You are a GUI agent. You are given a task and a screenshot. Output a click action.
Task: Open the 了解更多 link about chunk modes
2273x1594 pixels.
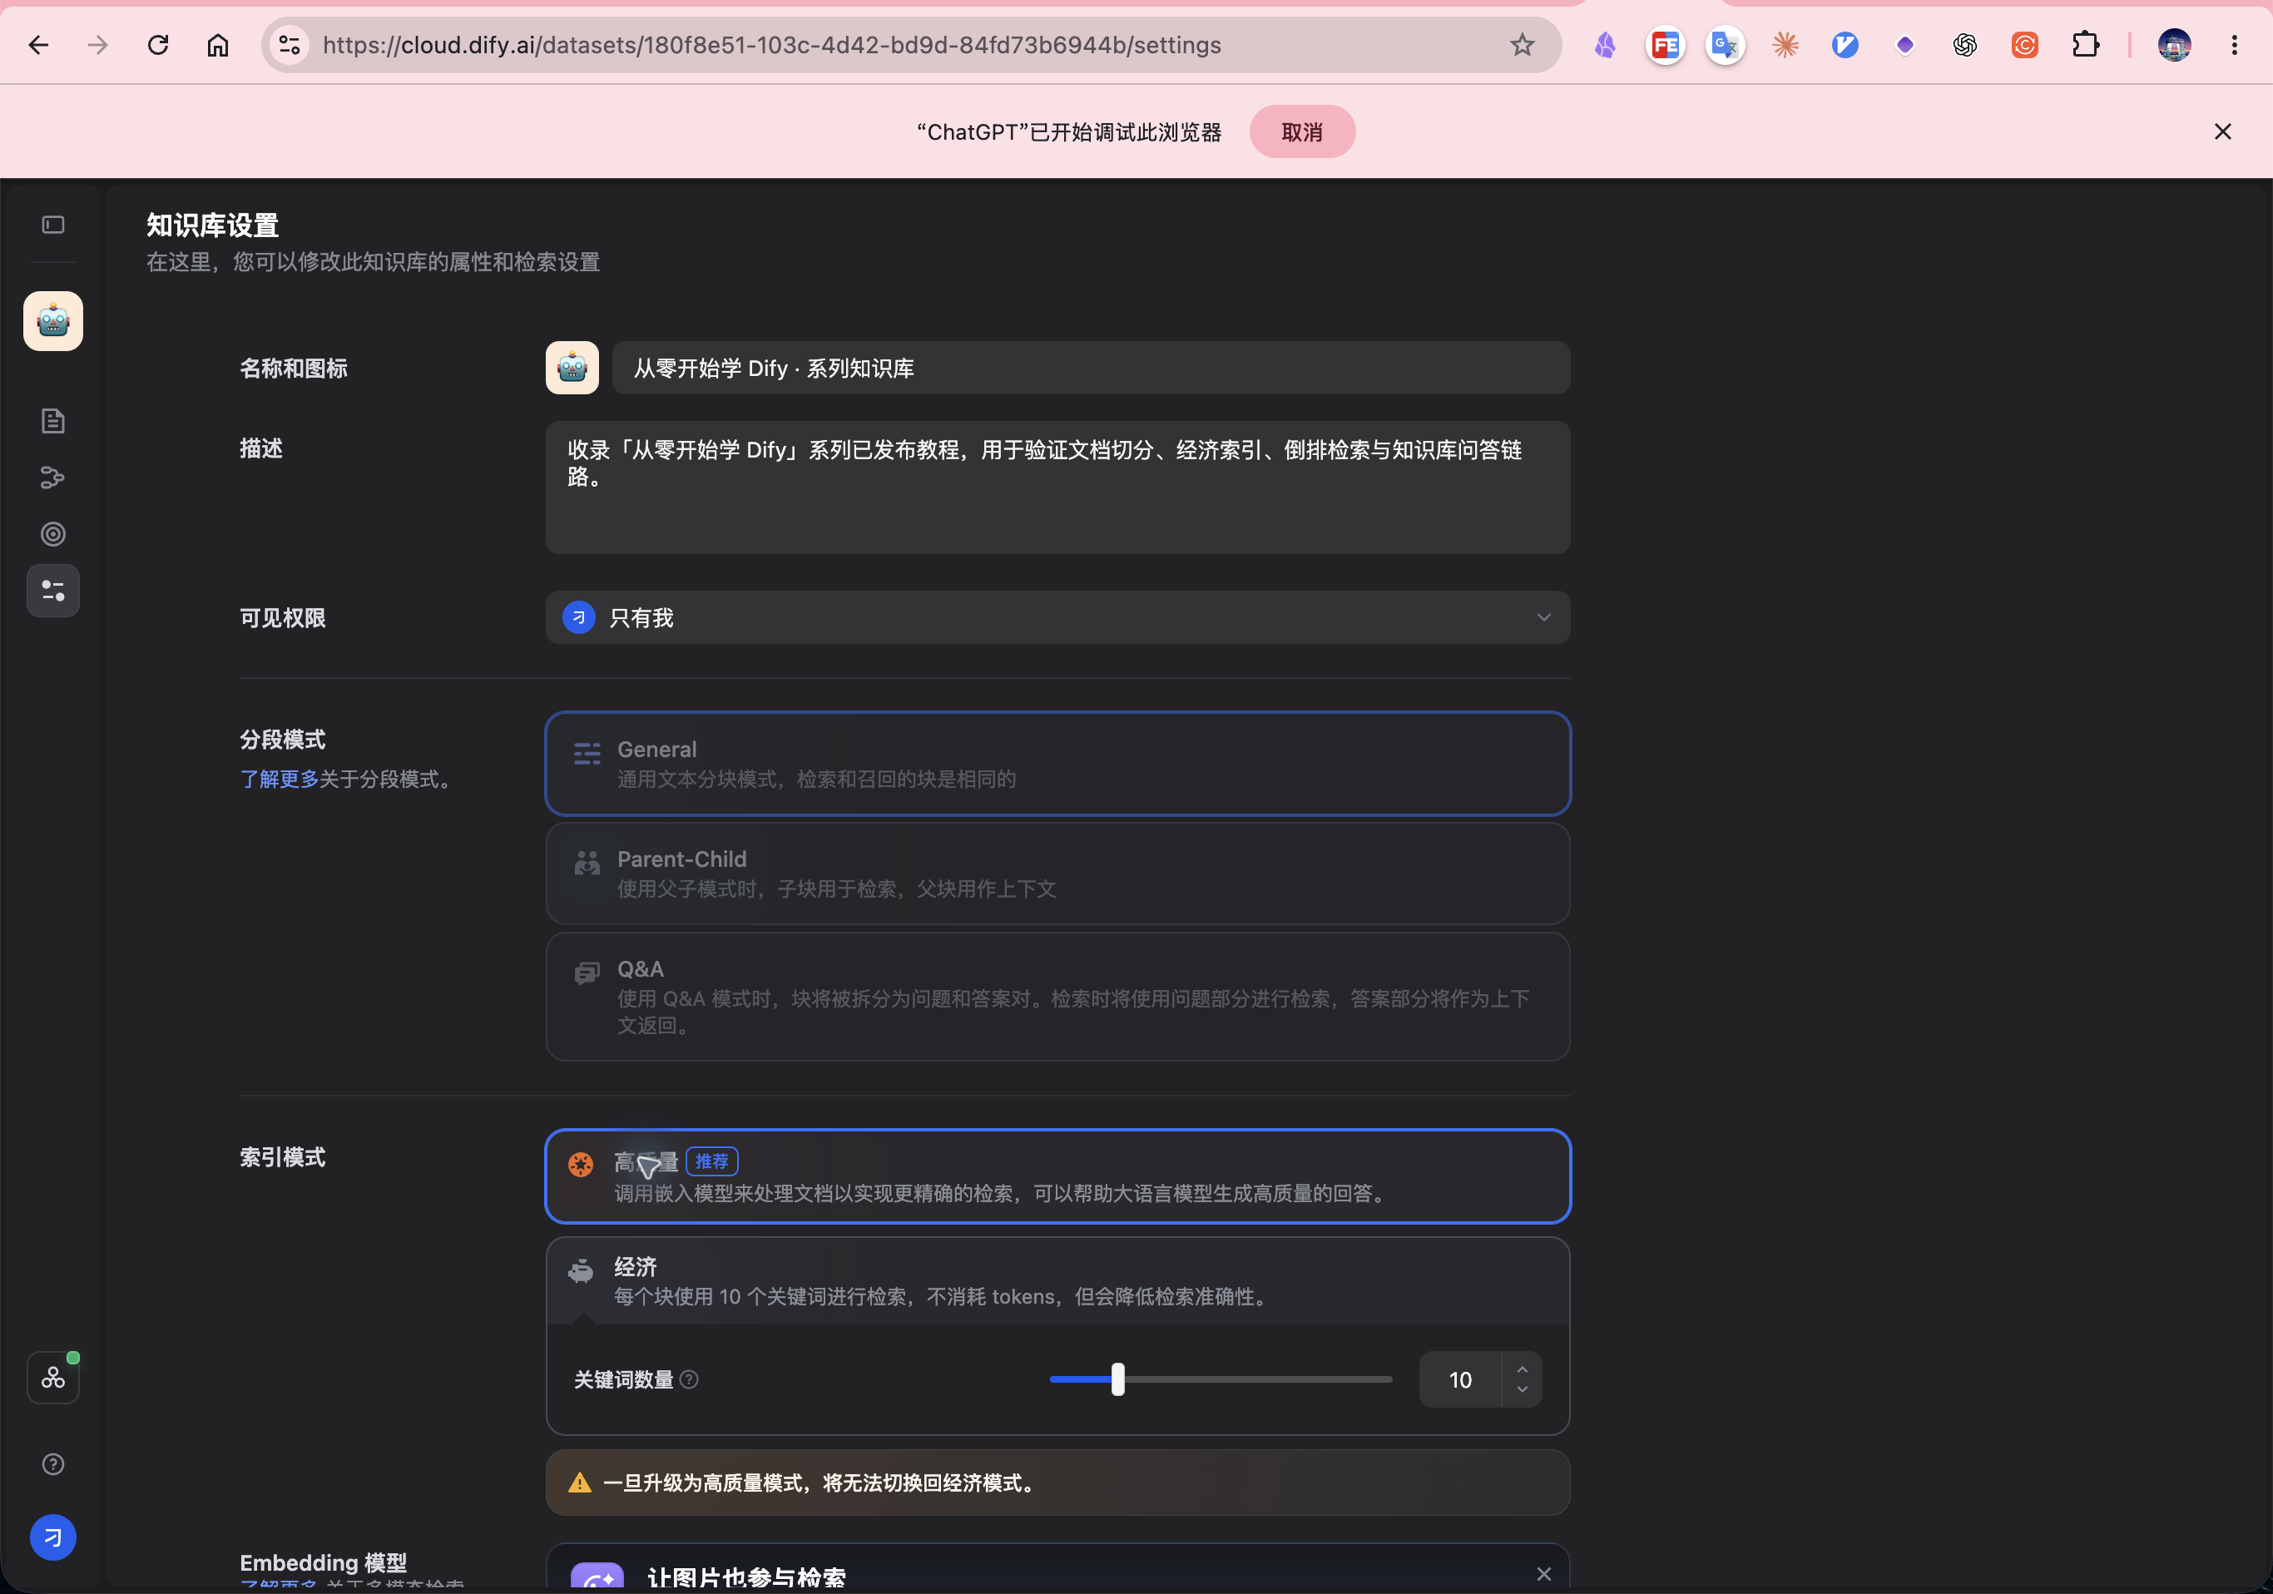[x=280, y=780]
